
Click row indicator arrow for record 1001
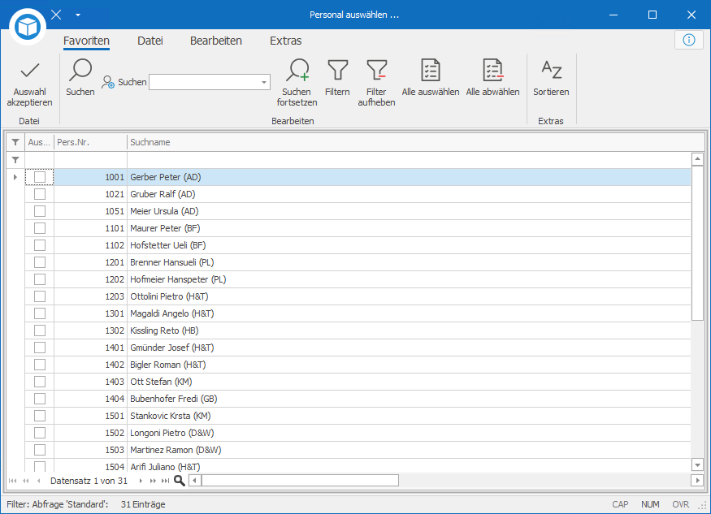15,177
